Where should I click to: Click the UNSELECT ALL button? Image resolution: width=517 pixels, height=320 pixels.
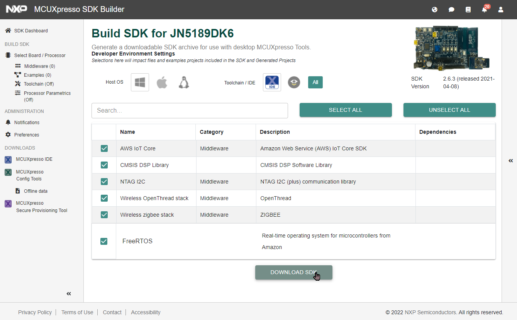[449, 110]
